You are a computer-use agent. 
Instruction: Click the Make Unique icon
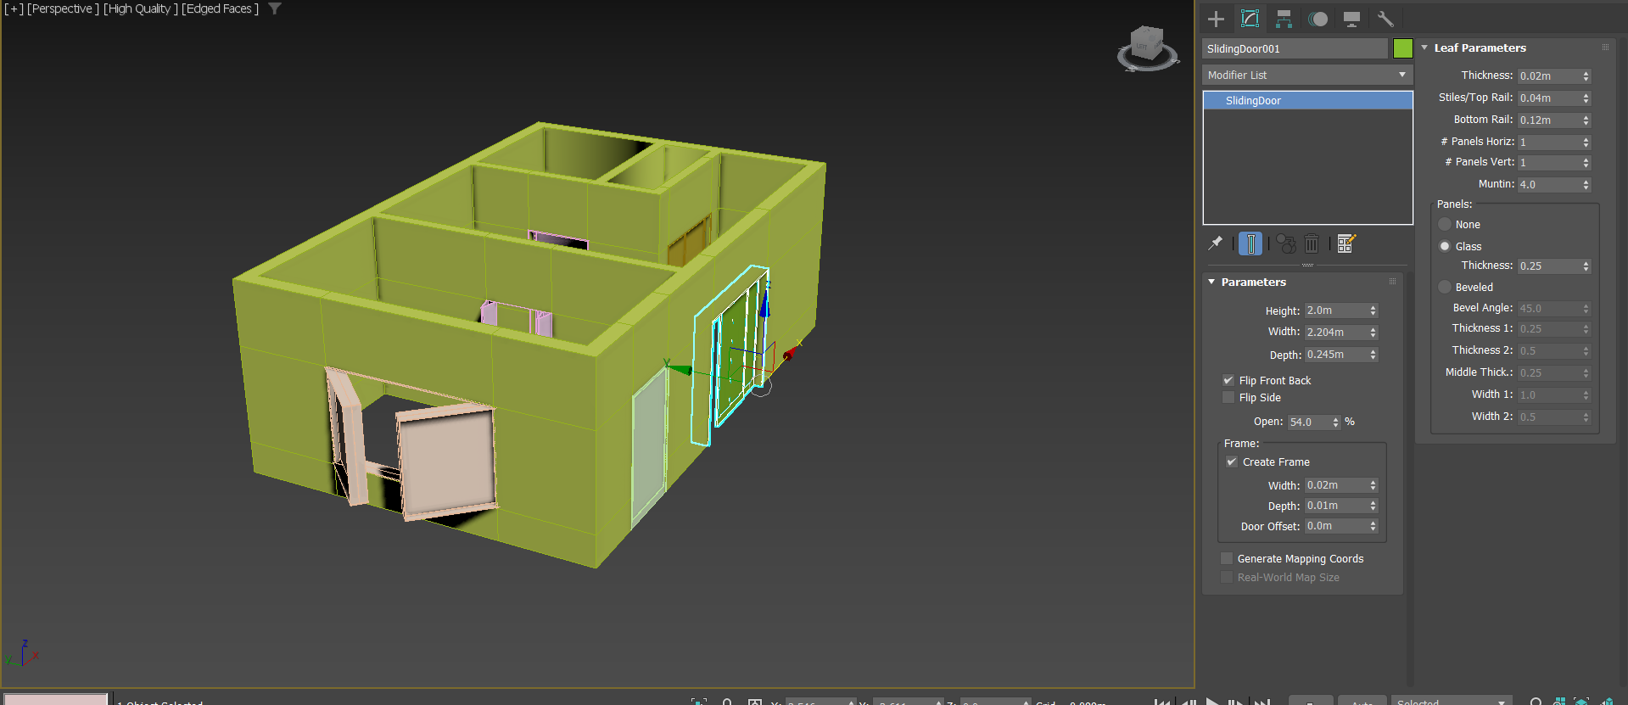pyautogui.click(x=1286, y=243)
